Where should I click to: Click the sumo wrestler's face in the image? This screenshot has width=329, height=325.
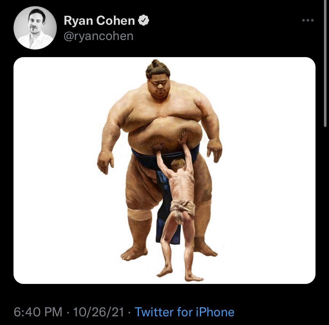coord(159,86)
